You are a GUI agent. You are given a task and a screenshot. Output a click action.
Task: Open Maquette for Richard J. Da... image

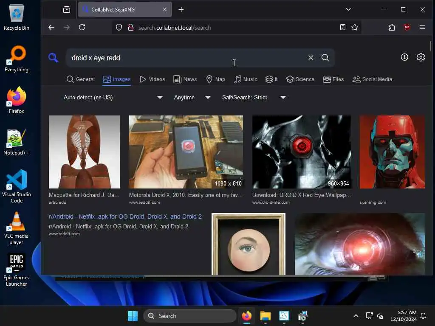[85, 152]
